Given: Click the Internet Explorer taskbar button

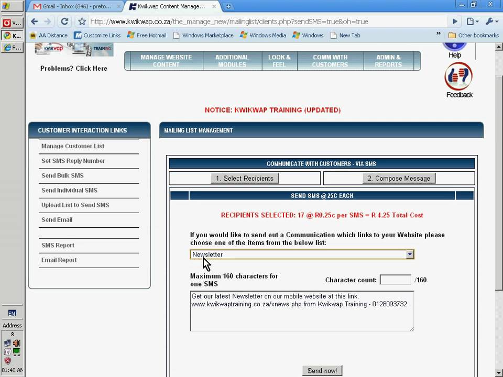Looking at the screenshot, I should (x=12, y=48).
